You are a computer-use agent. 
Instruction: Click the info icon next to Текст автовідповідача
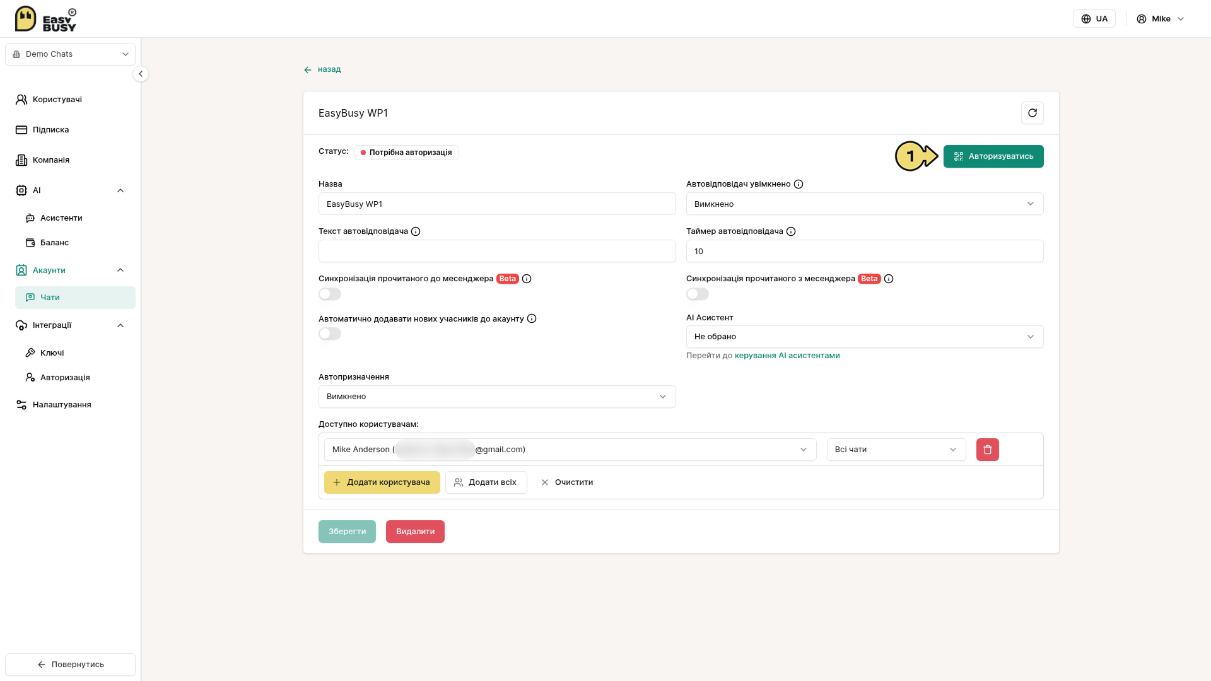[416, 231]
